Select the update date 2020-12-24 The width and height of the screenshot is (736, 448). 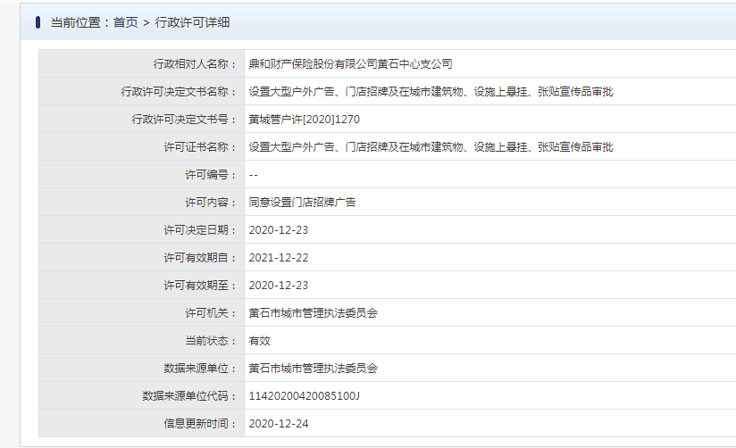click(279, 424)
